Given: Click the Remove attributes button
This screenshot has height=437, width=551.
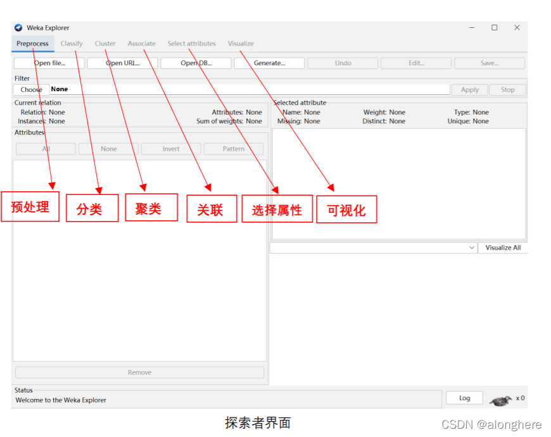Looking at the screenshot, I should pos(139,372).
